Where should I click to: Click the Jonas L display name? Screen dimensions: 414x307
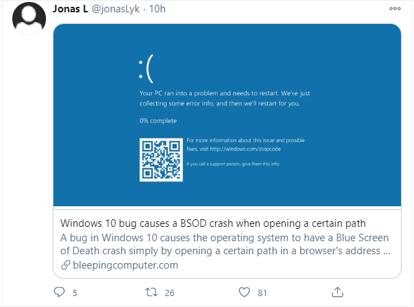(70, 9)
